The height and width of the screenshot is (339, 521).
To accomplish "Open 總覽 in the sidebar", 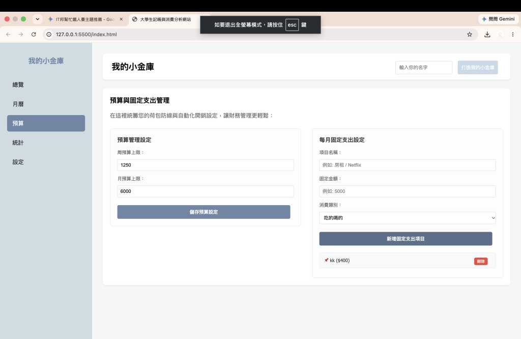I will click(46, 84).
